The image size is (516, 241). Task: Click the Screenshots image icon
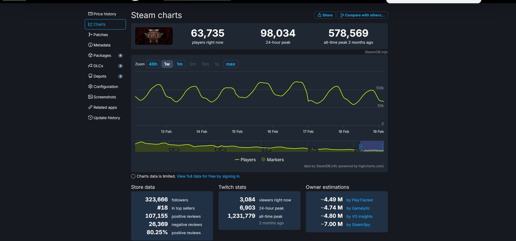(90, 97)
